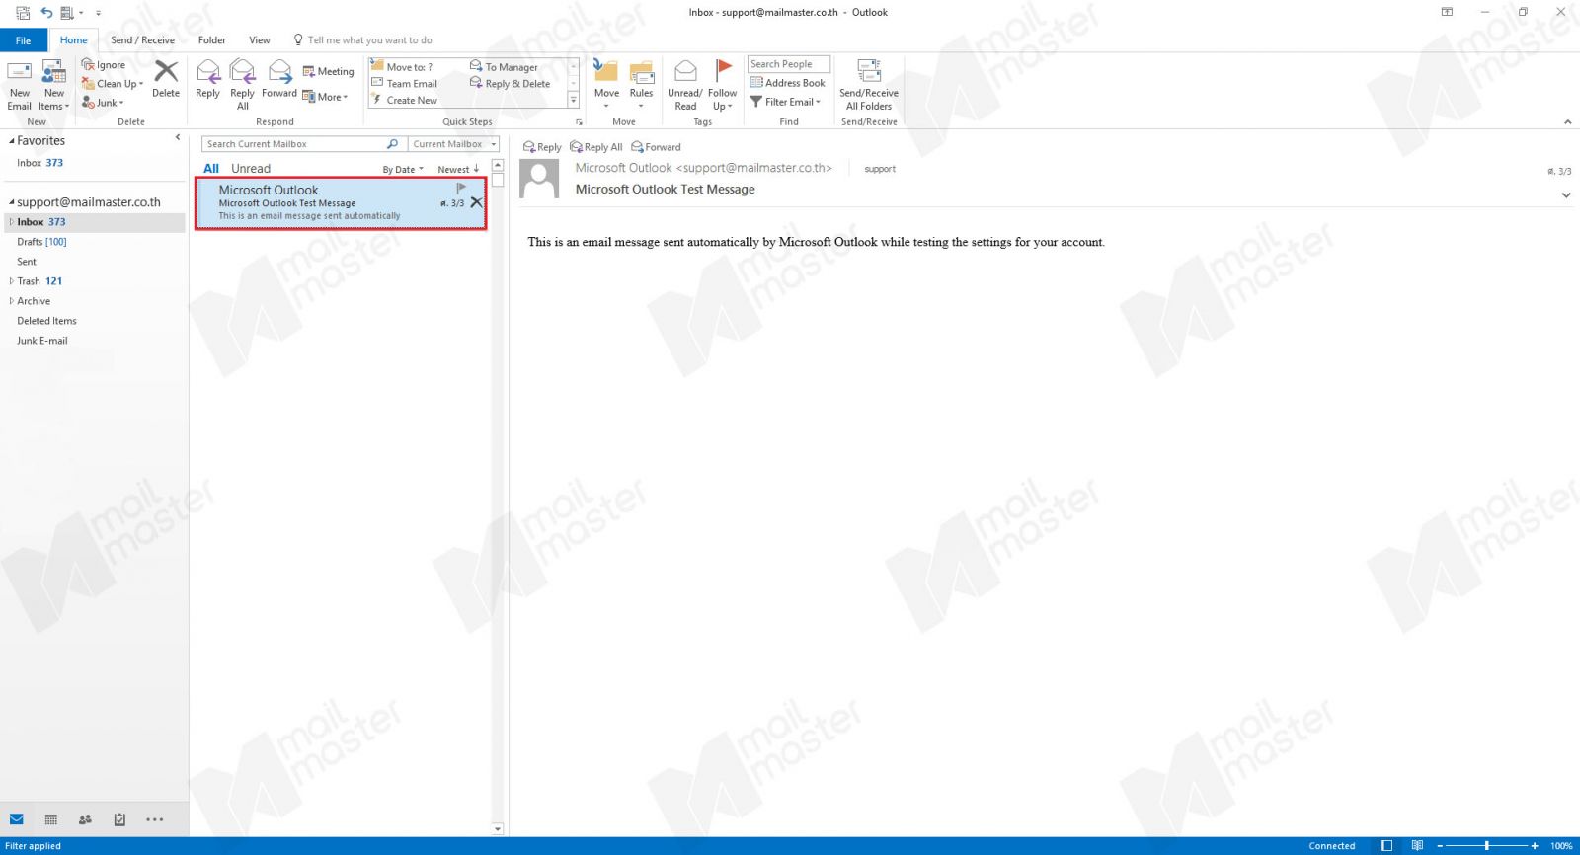
Task: Open the New Items menu
Action: 54,85
